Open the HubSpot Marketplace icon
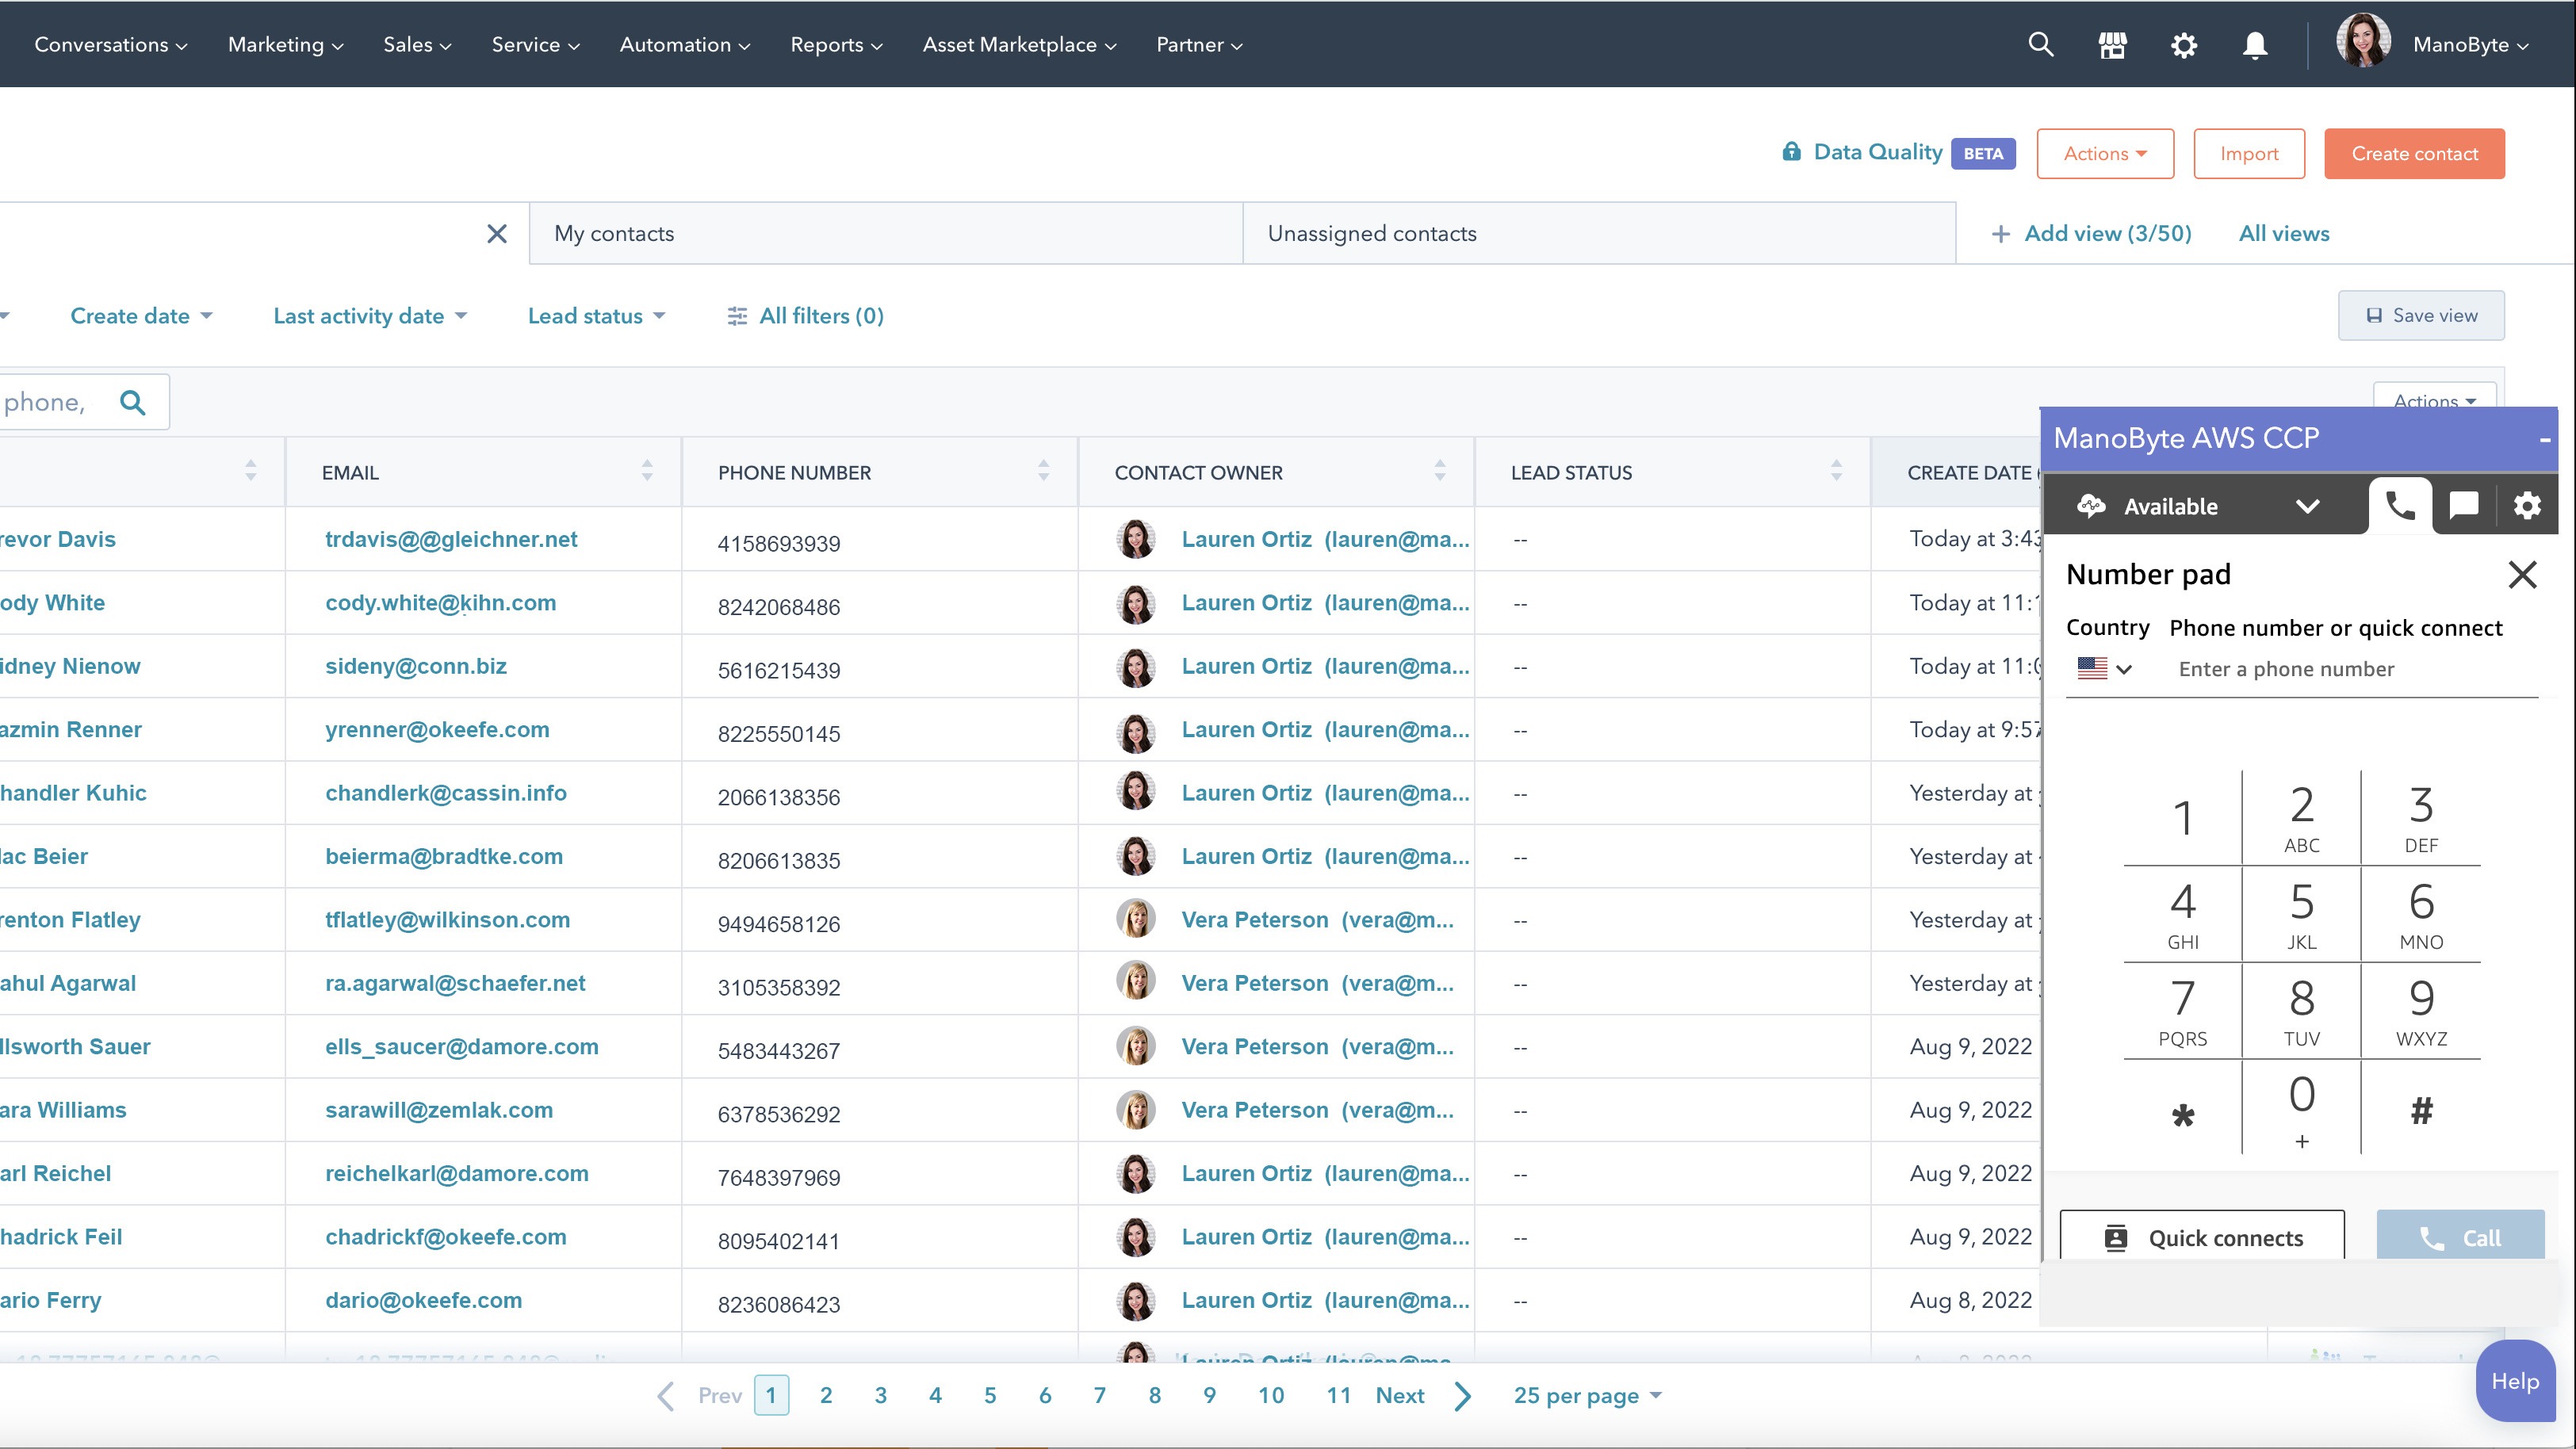The width and height of the screenshot is (2576, 1449). click(x=2113, y=44)
